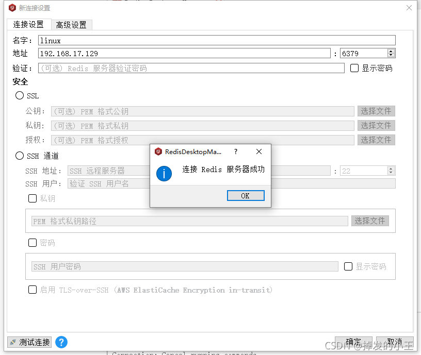
Task: Click the PEM 格式授权 field
Action: pyautogui.click(x=203, y=140)
